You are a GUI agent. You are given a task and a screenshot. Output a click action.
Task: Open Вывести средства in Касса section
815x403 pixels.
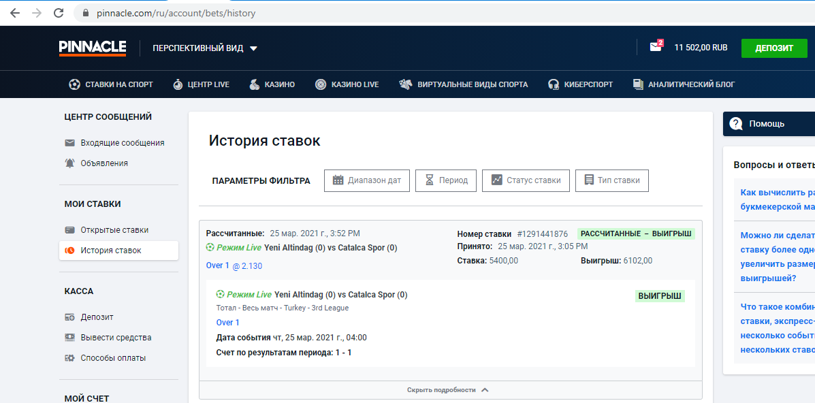pos(116,338)
